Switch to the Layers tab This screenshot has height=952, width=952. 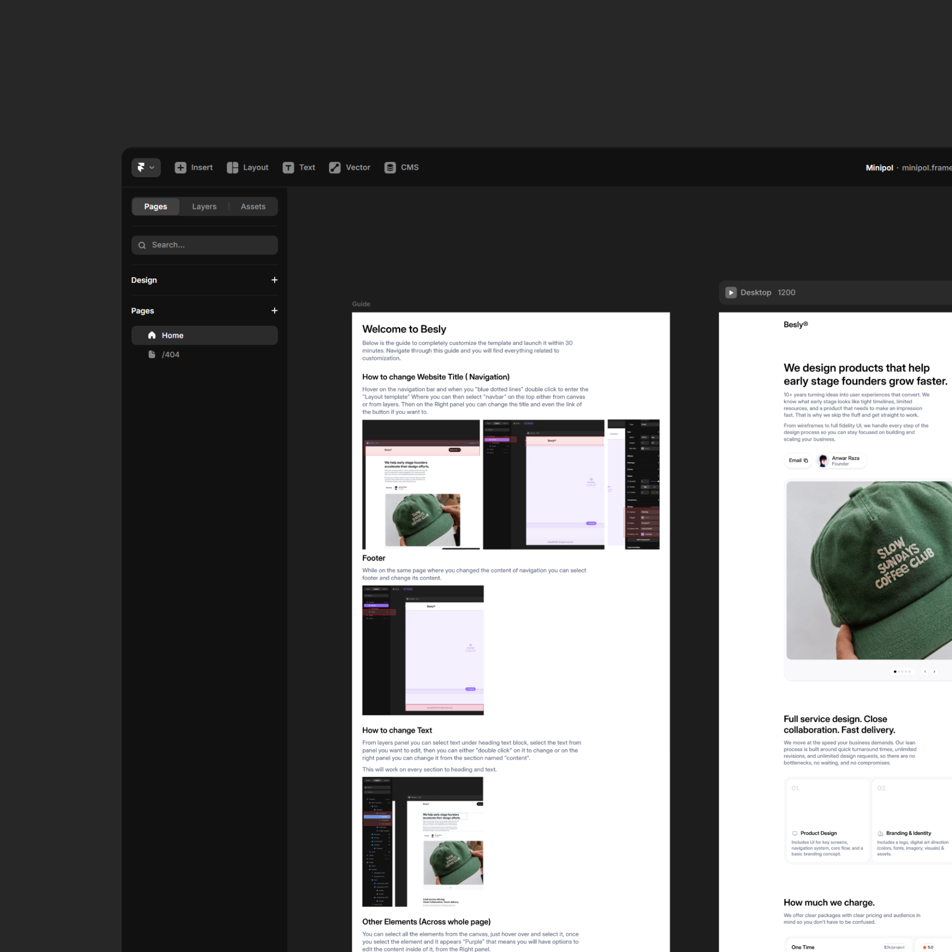click(204, 207)
